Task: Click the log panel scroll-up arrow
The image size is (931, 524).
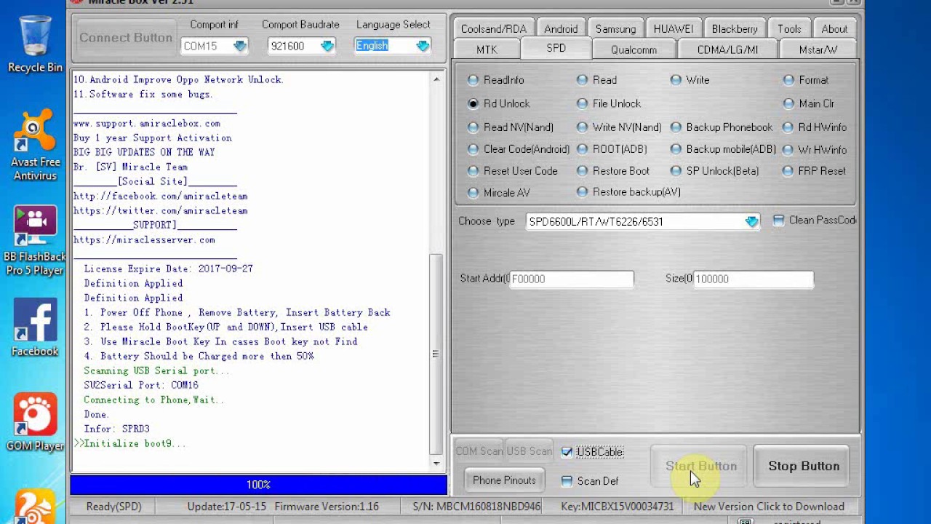Action: tap(436, 79)
